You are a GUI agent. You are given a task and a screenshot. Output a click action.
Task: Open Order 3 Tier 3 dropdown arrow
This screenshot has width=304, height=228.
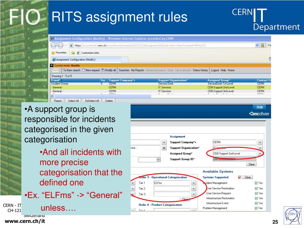pos(194,194)
